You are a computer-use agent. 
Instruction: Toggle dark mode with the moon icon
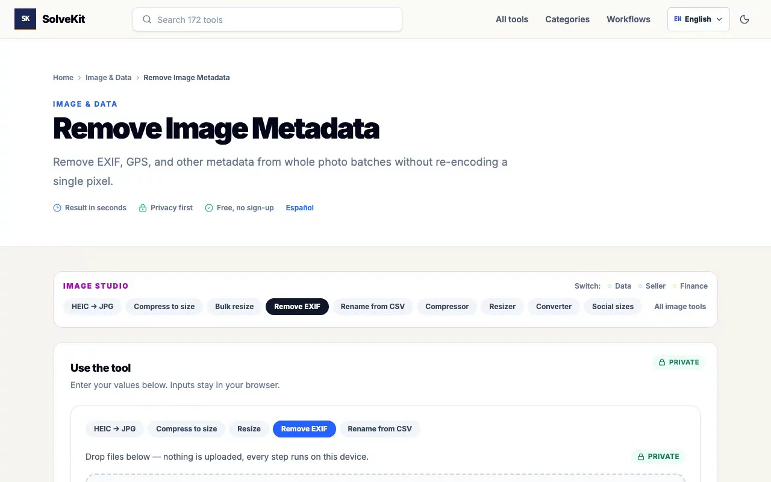744,19
